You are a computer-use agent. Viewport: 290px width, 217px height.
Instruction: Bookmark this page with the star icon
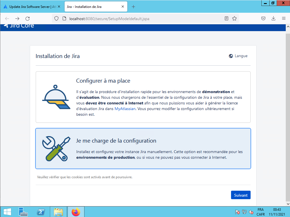tap(234, 18)
